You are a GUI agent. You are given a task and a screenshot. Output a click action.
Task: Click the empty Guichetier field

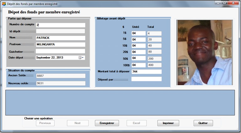pos(60,51)
